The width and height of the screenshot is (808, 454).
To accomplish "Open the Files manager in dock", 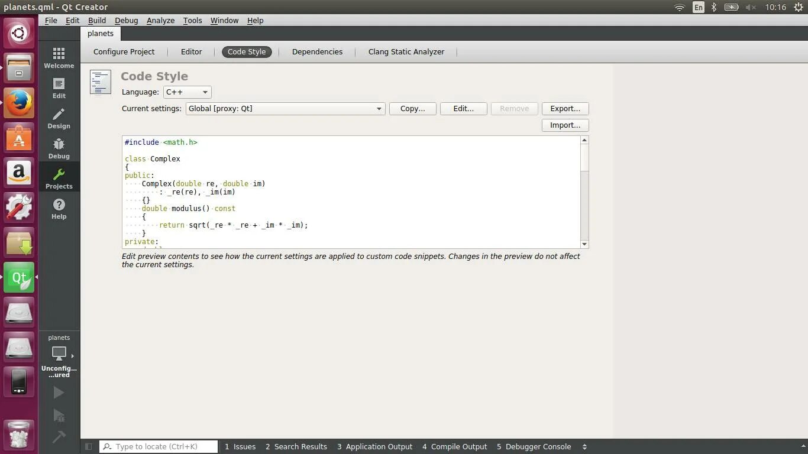I will point(19,67).
